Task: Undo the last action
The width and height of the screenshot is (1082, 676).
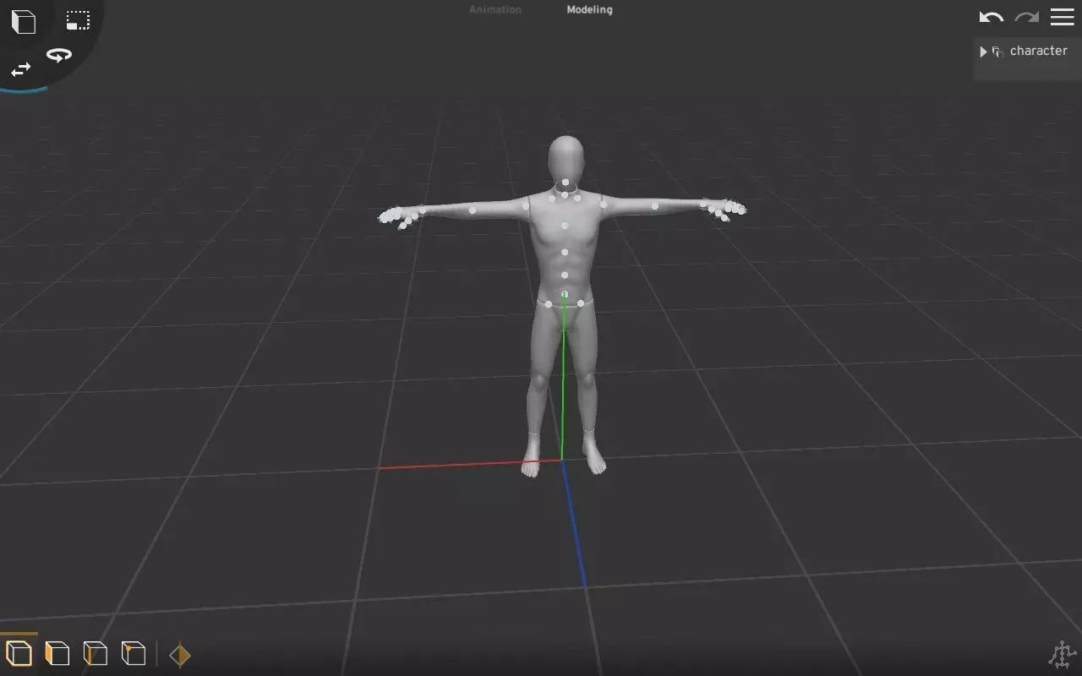Action: pos(991,17)
